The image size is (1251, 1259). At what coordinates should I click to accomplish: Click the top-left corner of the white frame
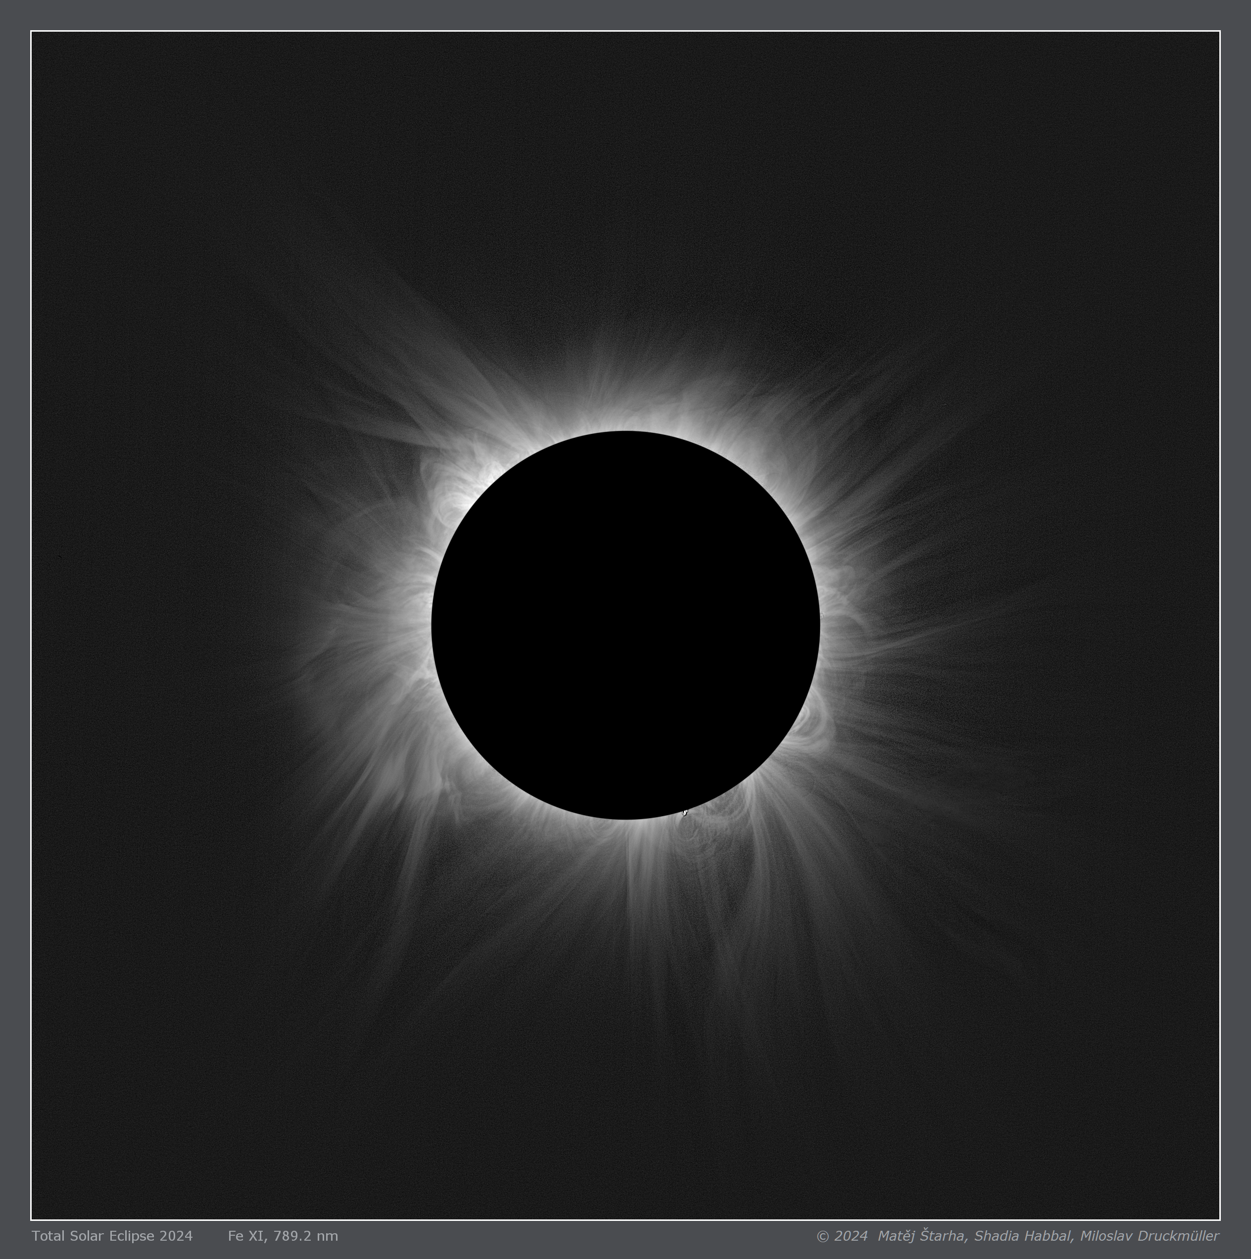(x=31, y=31)
